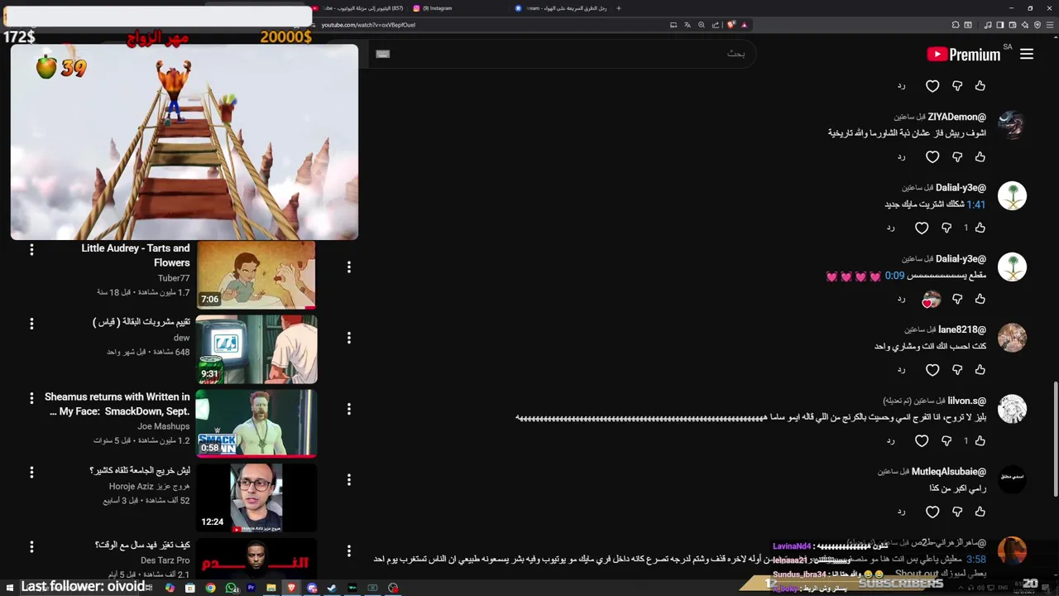
Task: Heart ZIYADemon's comment
Action: tap(932, 156)
